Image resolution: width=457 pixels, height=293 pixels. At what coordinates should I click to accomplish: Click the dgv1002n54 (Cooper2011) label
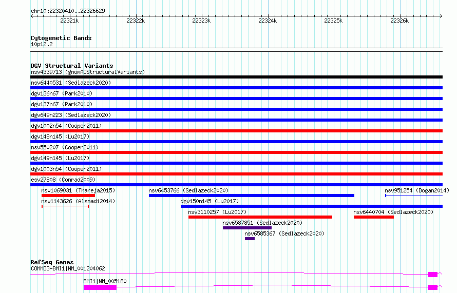pos(66,126)
